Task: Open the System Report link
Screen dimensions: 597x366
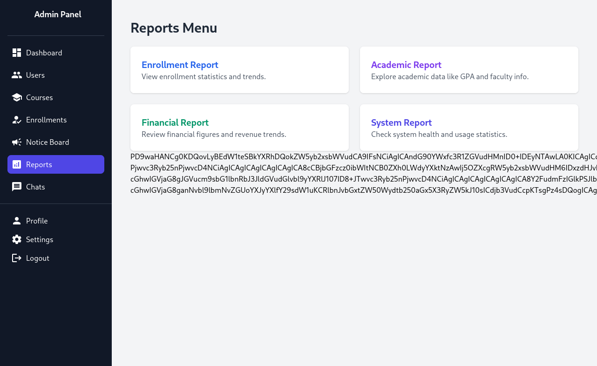Action: tap(401, 122)
